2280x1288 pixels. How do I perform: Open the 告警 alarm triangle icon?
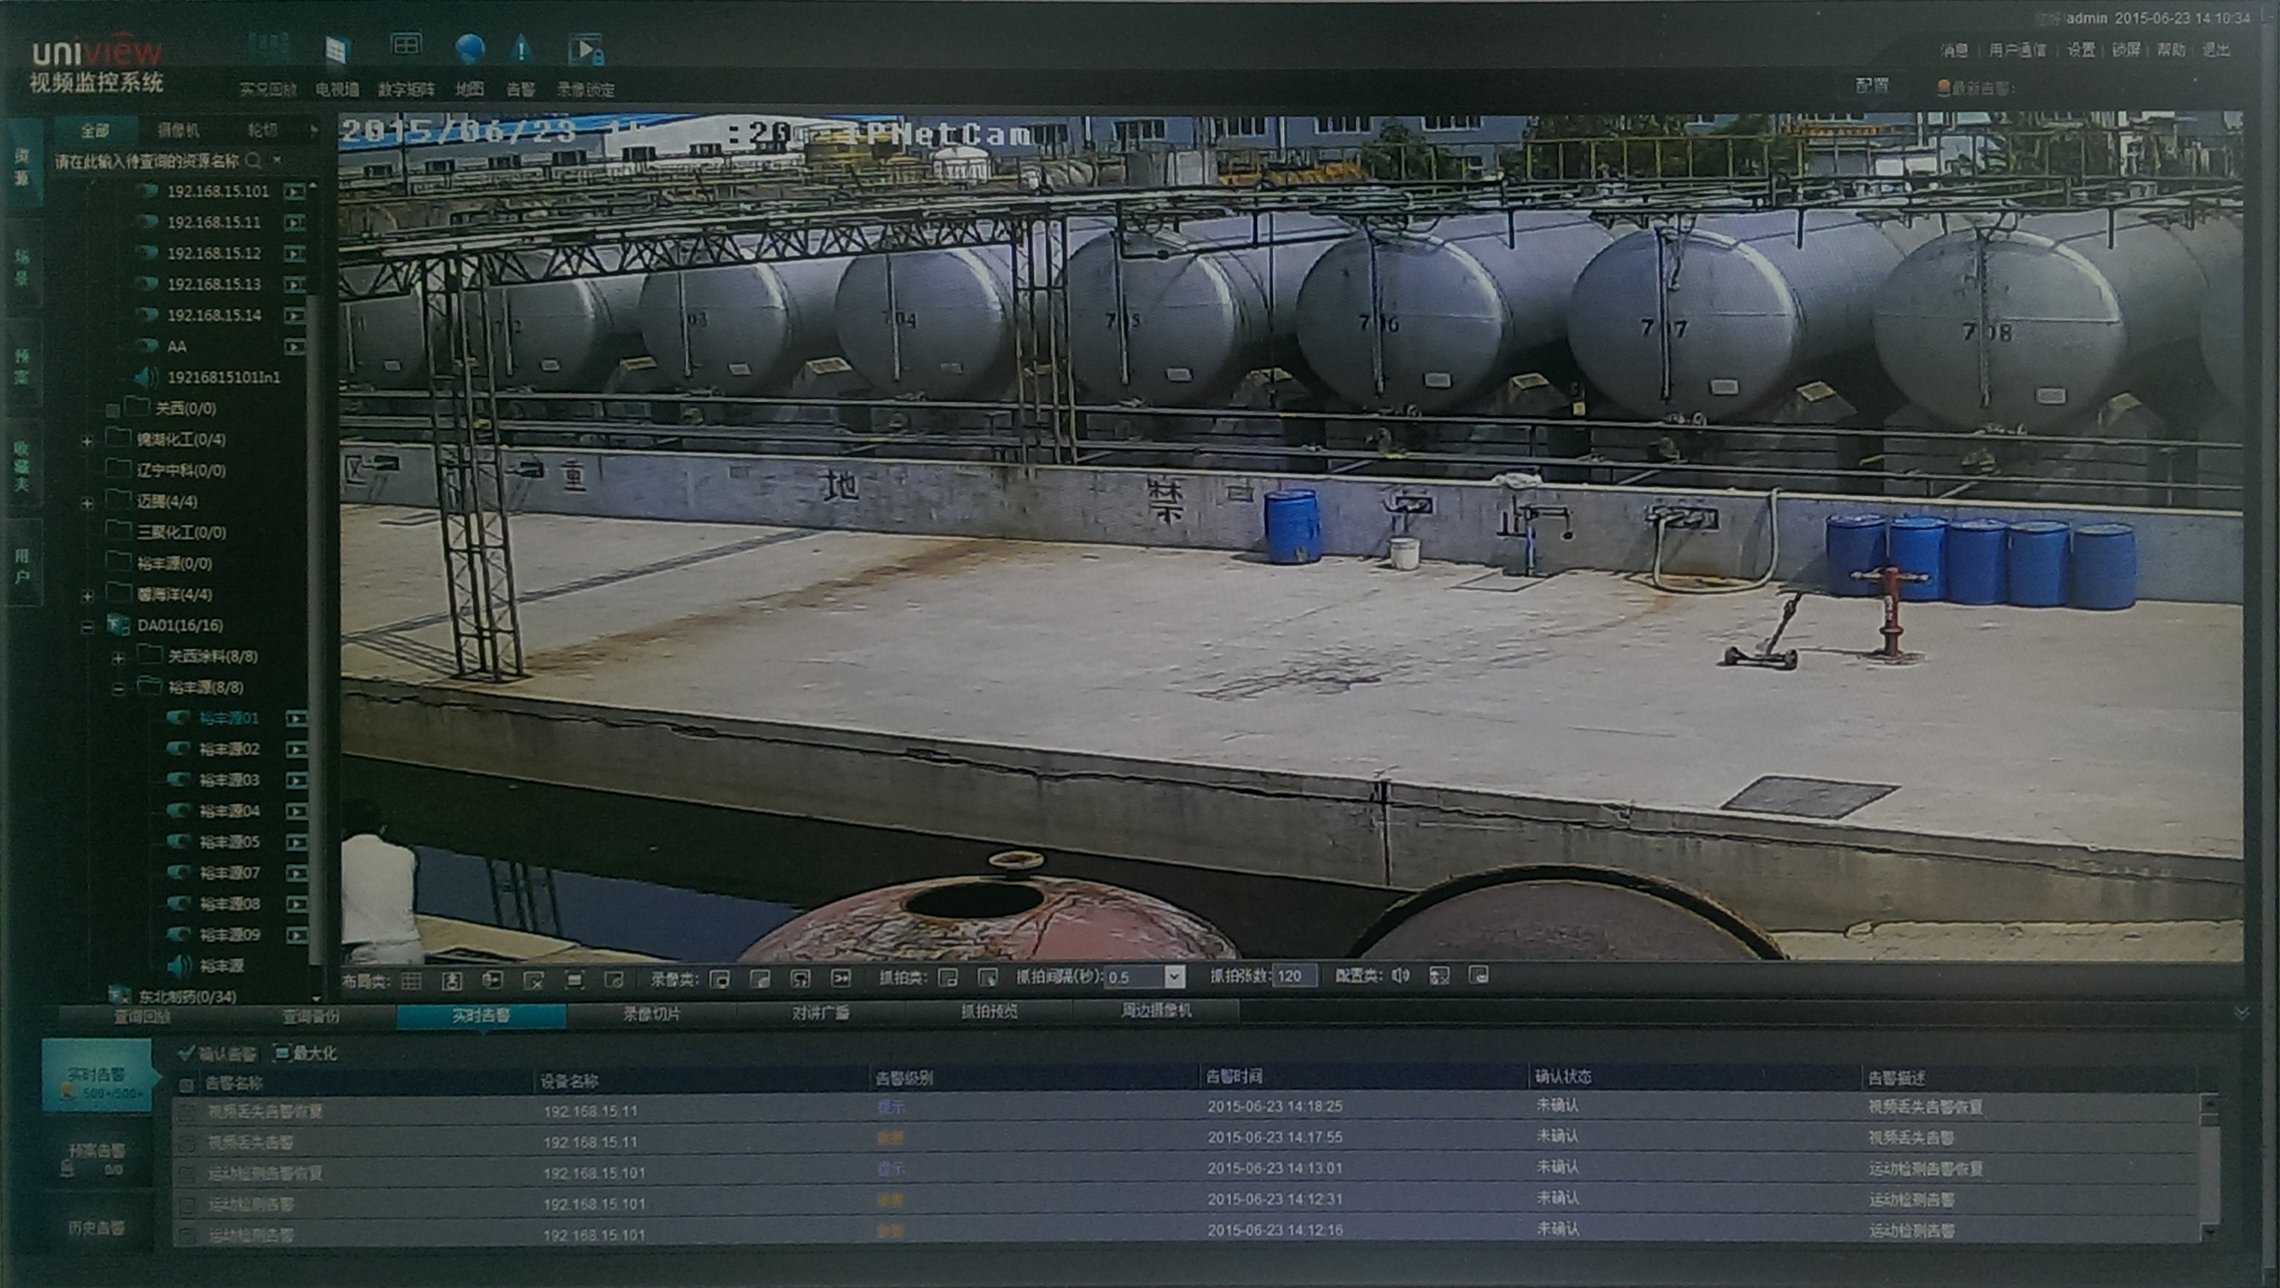522,49
